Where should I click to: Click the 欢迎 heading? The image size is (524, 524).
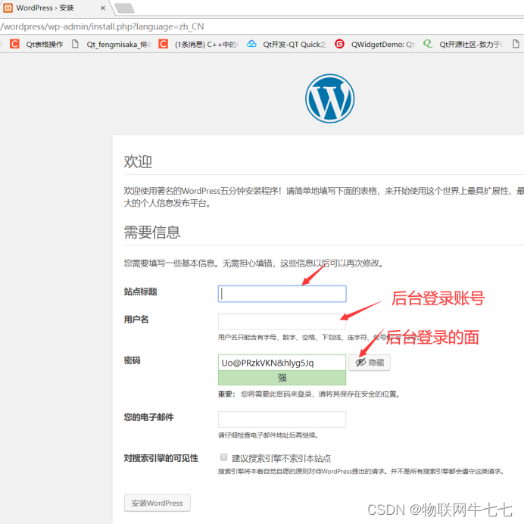[x=138, y=162]
